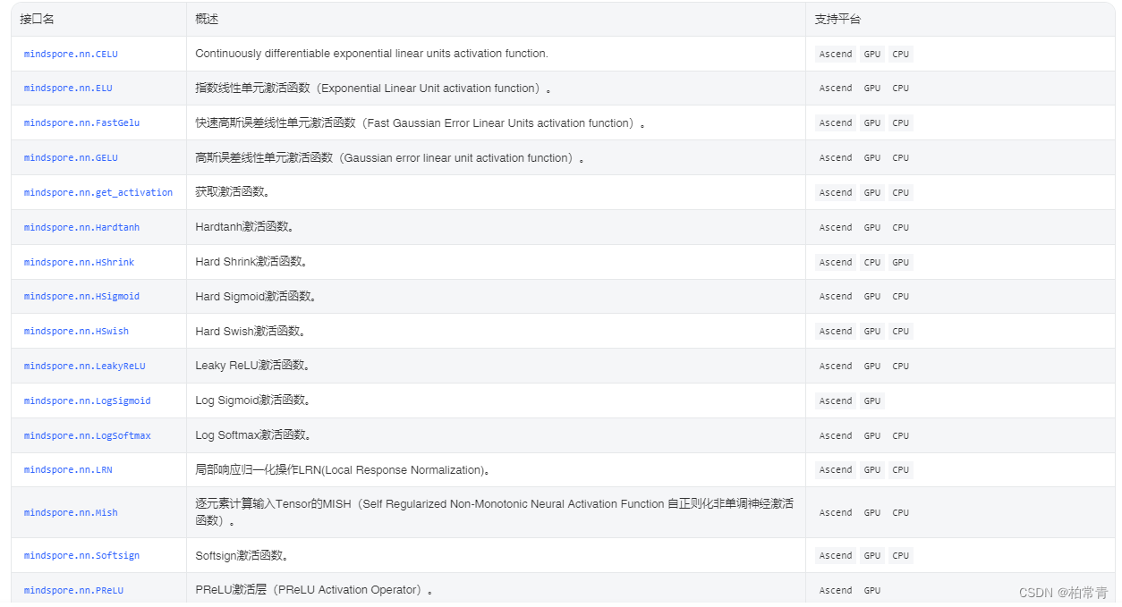Viewport: 1122px width, 607px height.
Task: Open the mindspore.nn.ELU link
Action: 68,89
